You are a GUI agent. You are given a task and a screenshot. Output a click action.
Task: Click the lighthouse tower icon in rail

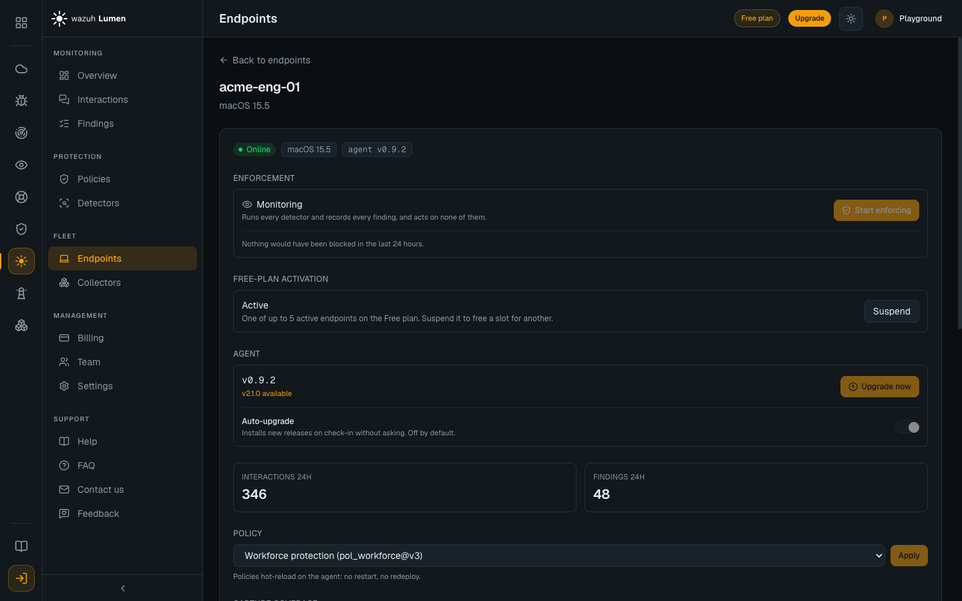click(x=21, y=293)
